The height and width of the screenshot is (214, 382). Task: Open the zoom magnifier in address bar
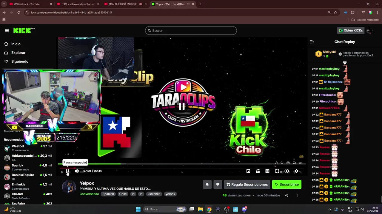click(329, 12)
